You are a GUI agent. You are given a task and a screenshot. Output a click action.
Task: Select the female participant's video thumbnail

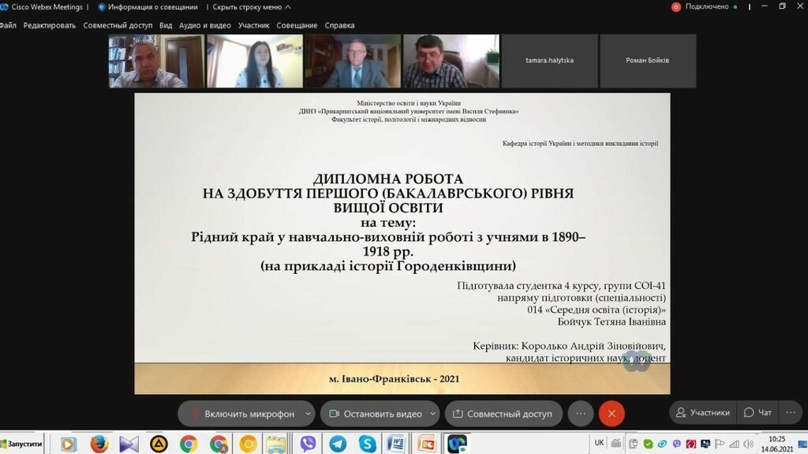tap(255, 61)
